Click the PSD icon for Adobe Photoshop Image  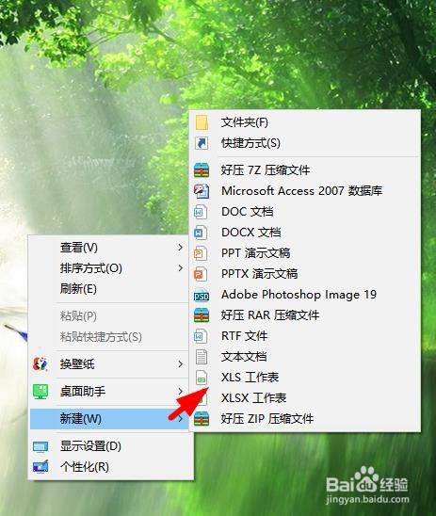pyautogui.click(x=202, y=296)
